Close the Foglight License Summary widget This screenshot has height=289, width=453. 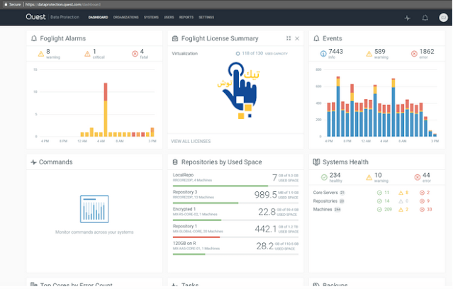[297, 38]
